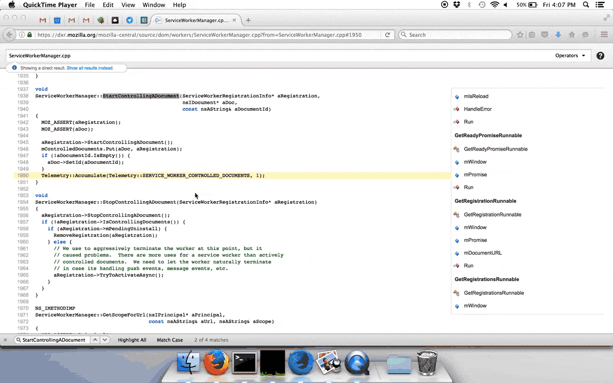Open the Window menu
Viewport: 613px width, 383px height.
pyautogui.click(x=154, y=5)
